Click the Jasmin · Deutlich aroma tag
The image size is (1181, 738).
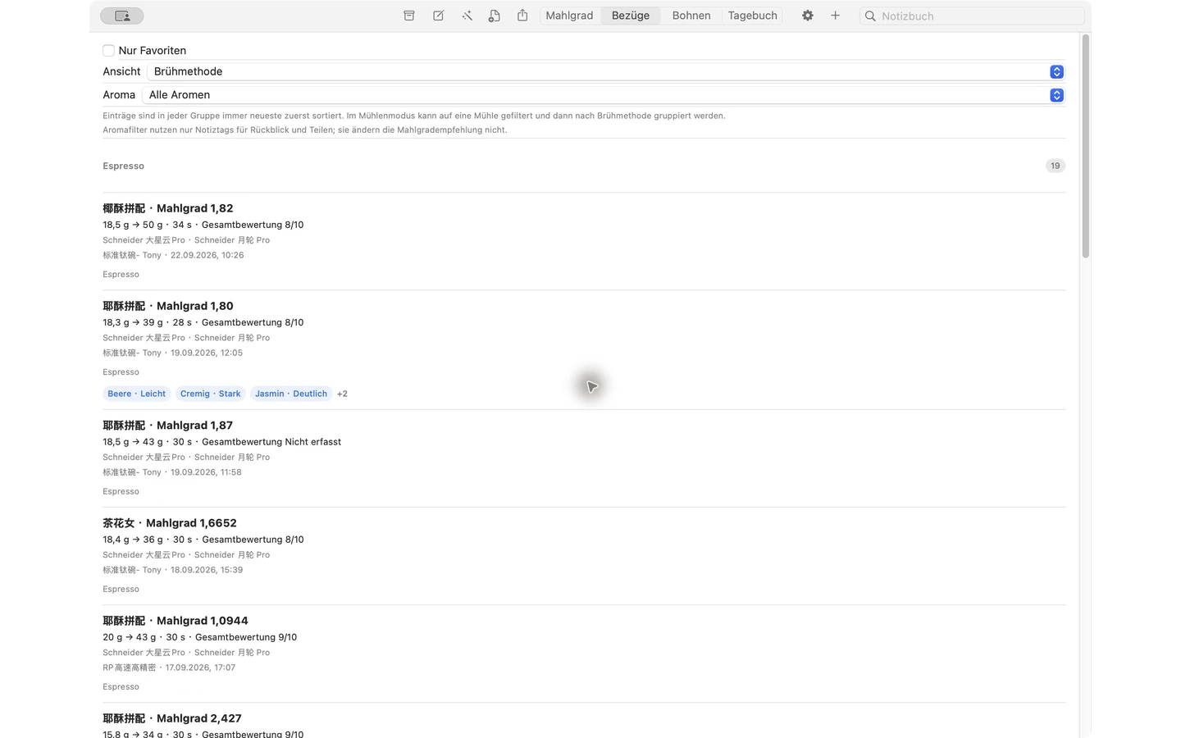tap(291, 394)
